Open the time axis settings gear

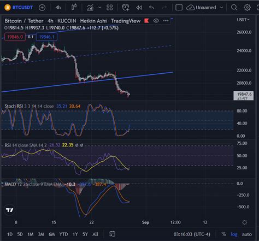tap(244, 222)
